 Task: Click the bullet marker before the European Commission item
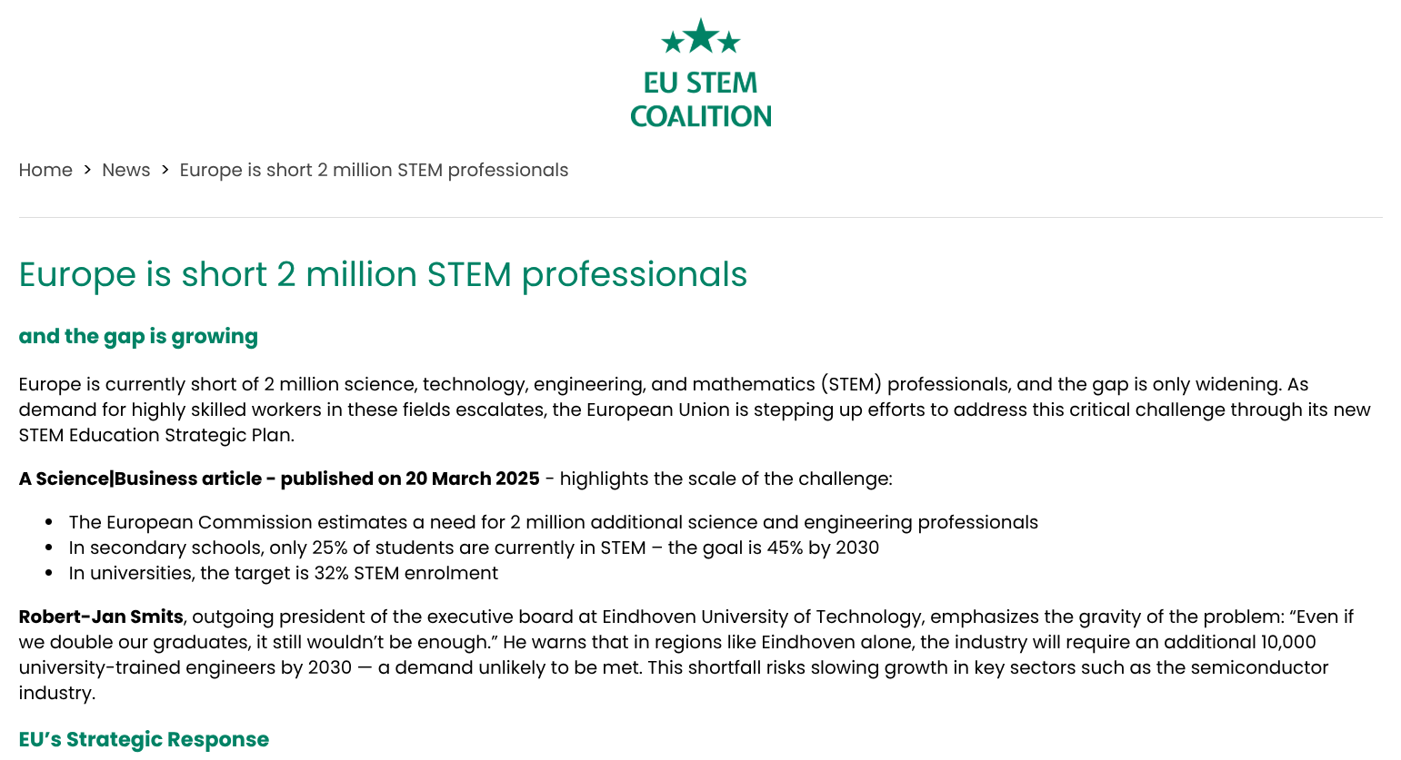(49, 523)
